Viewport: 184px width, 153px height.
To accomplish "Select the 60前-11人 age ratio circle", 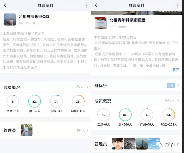I will (78, 101).
